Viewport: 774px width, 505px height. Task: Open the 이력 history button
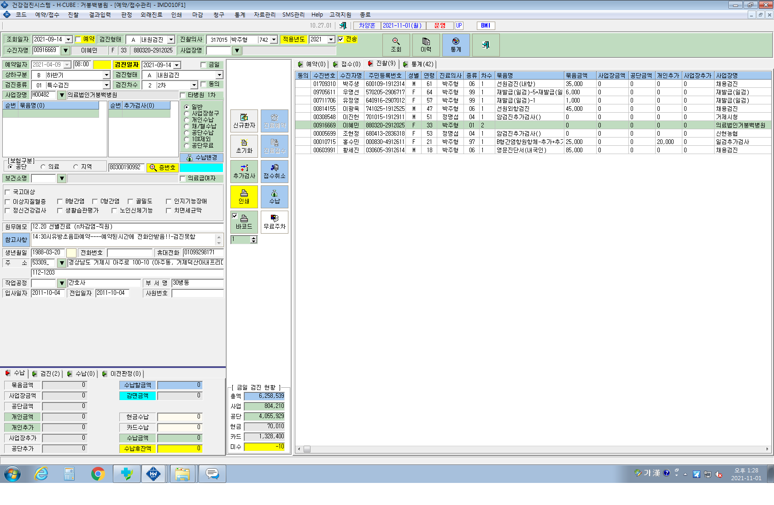[x=426, y=45]
